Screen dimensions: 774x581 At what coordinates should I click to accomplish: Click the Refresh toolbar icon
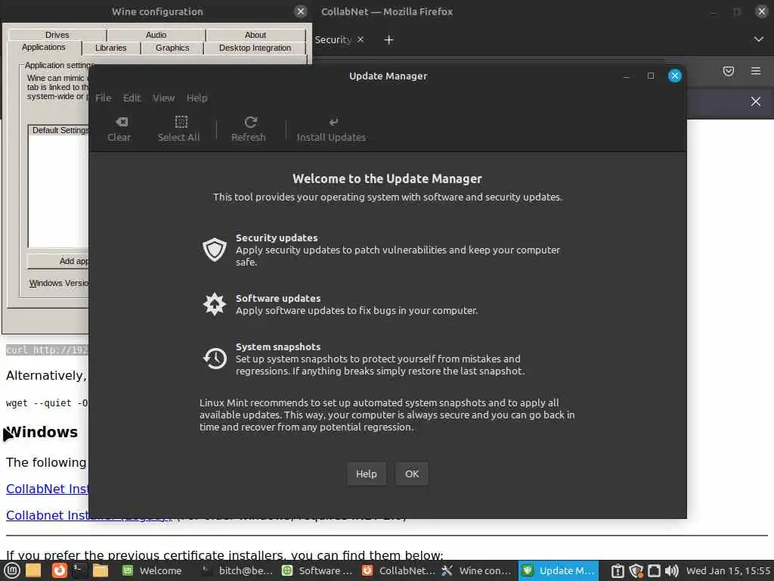pos(248,129)
